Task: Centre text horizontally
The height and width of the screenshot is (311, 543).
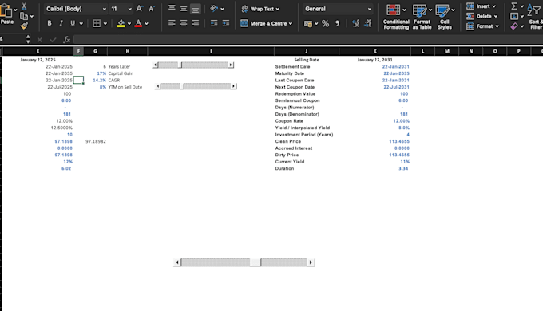Action: point(184,23)
